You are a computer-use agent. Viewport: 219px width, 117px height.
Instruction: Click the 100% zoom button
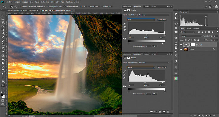(83, 7)
